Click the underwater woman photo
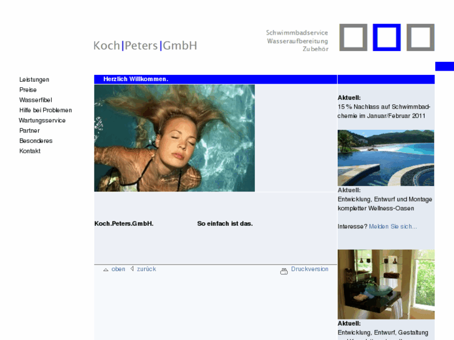454x340 pixels. tap(175, 138)
